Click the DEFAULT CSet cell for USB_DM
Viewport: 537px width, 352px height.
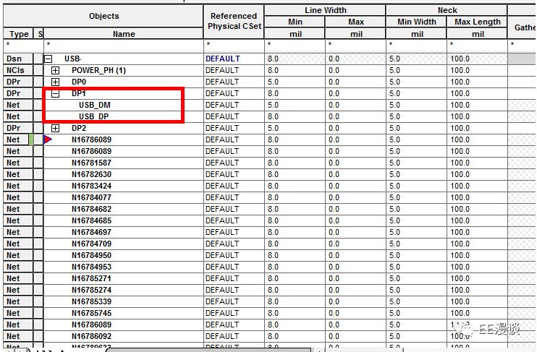click(x=234, y=105)
